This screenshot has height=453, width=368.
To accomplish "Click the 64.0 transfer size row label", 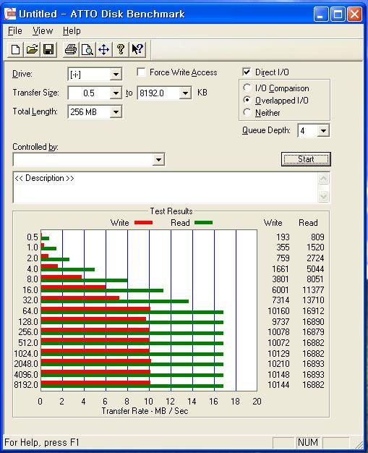I will coord(30,311).
